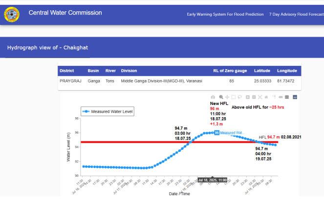Enable show closest data on hover
324x206 pixels.
pyautogui.click(x=281, y=97)
